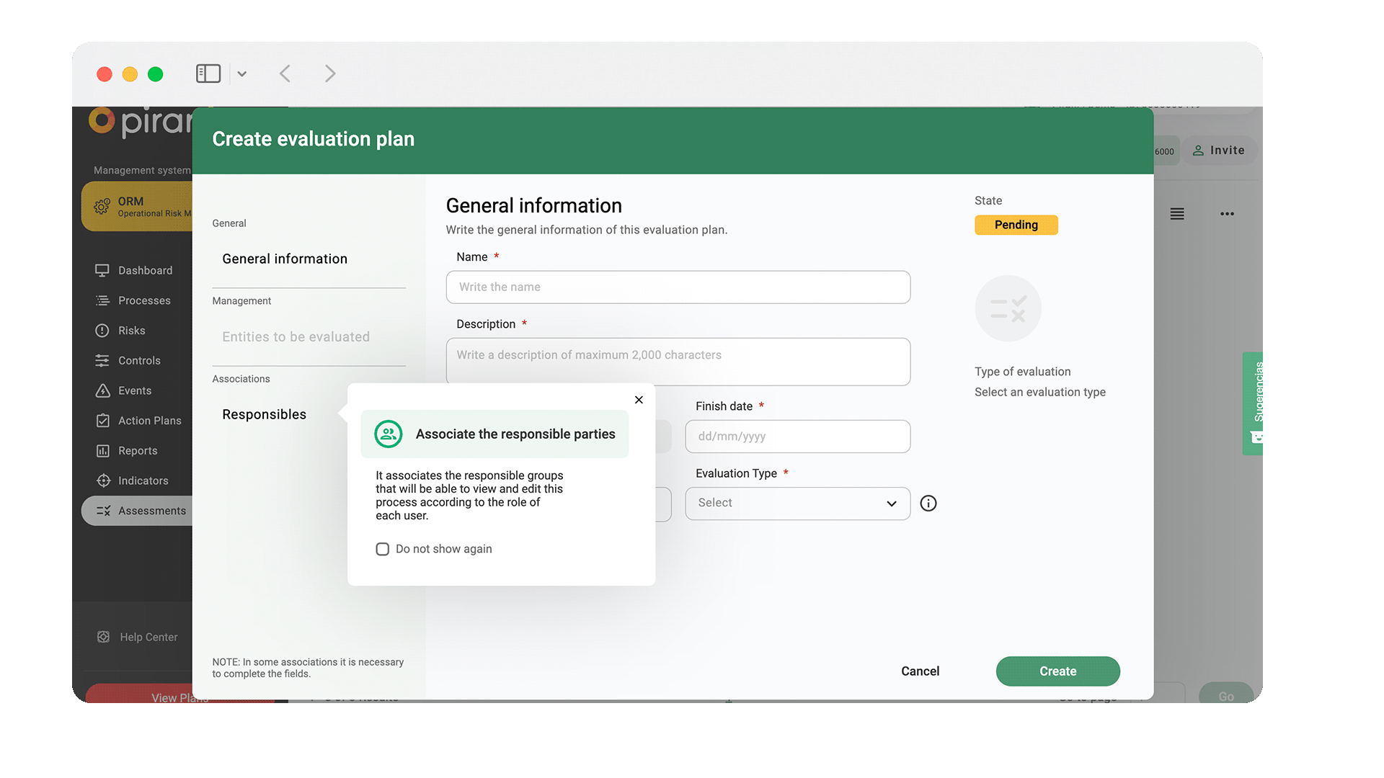Image resolution: width=1384 pixels, height=778 pixels.
Task: Open Risks via its alert icon
Action: pos(102,331)
